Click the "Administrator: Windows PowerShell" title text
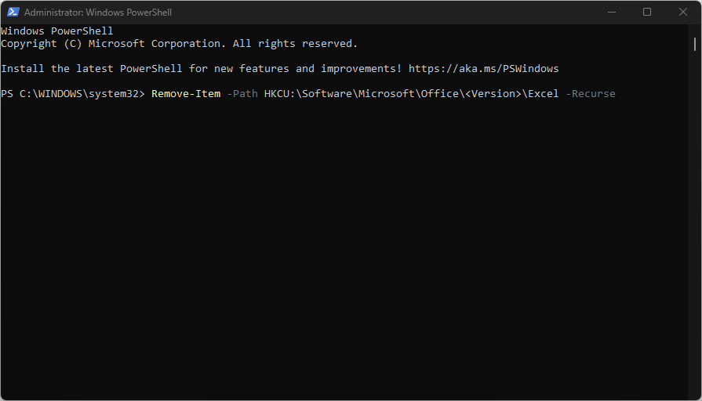702x401 pixels. tap(98, 13)
